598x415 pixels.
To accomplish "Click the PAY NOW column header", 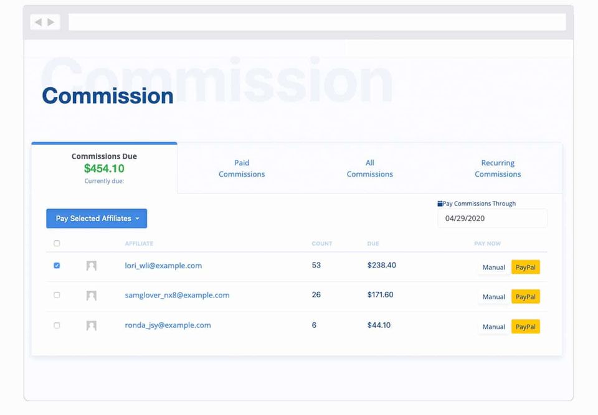I will pyautogui.click(x=487, y=243).
